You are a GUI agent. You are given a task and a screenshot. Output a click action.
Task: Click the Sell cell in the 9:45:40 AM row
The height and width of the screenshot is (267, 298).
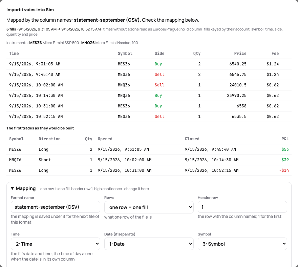point(159,75)
